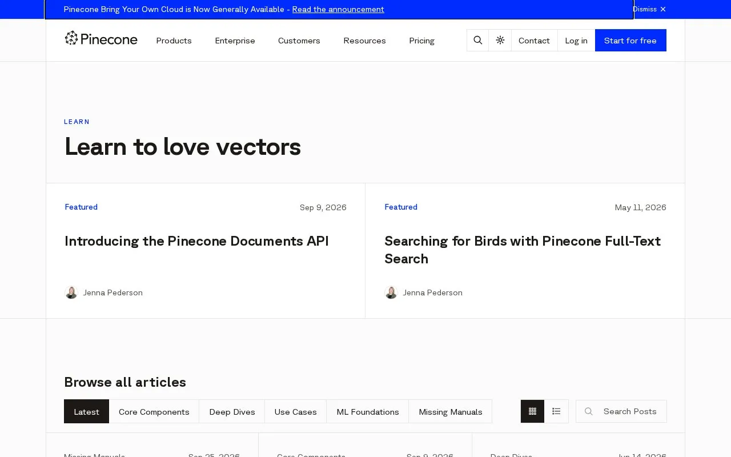
Task: Switch to grid view of articles
Action: coord(532,411)
